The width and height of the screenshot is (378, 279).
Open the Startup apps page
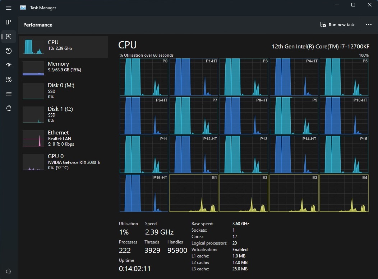click(9, 65)
